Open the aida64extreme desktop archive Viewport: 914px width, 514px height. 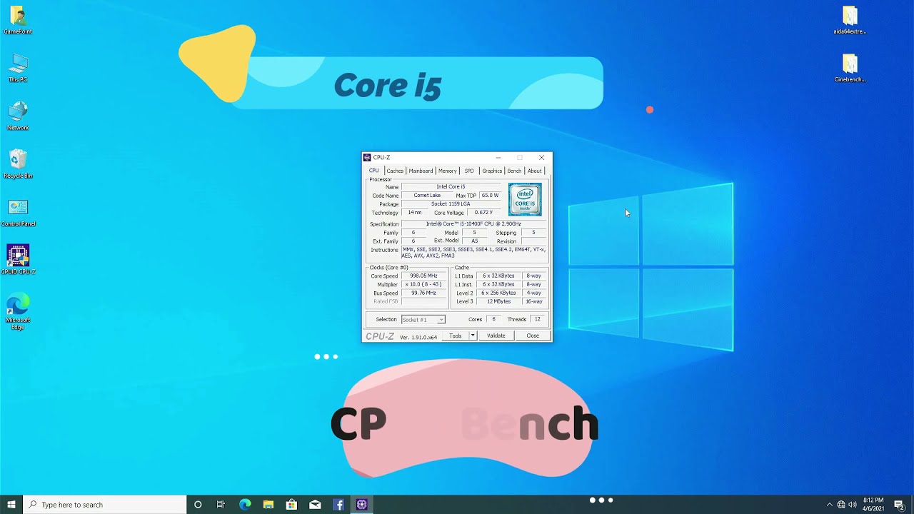pos(850,20)
